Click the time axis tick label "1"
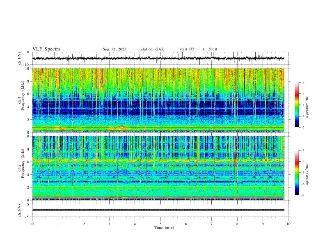 tap(58, 224)
